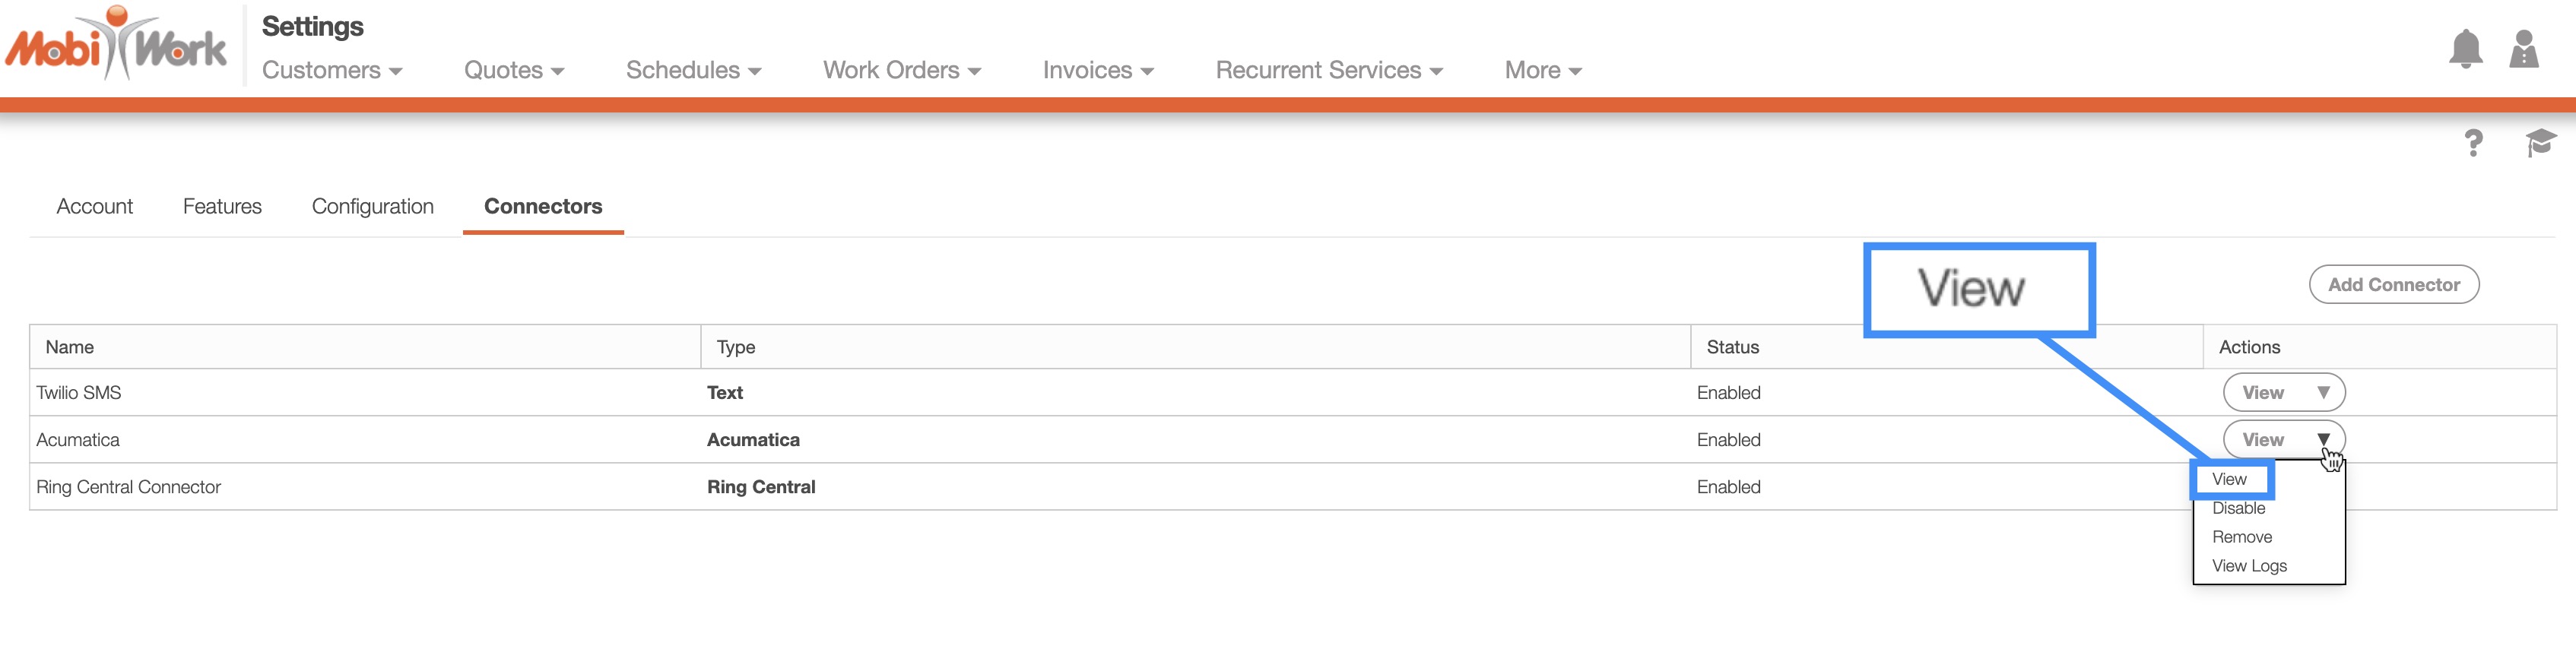The height and width of the screenshot is (649, 2576).
Task: Expand the More menu
Action: [x=1542, y=70]
